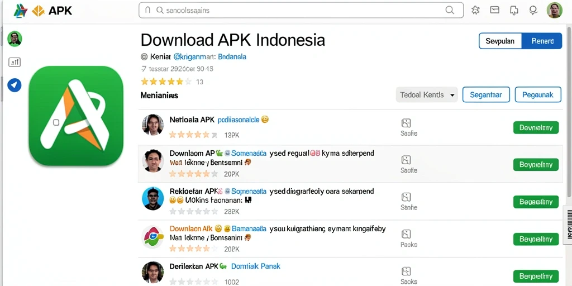Click star rating in Netloela APK row
The height and width of the screenshot is (286, 572).
coord(193,135)
